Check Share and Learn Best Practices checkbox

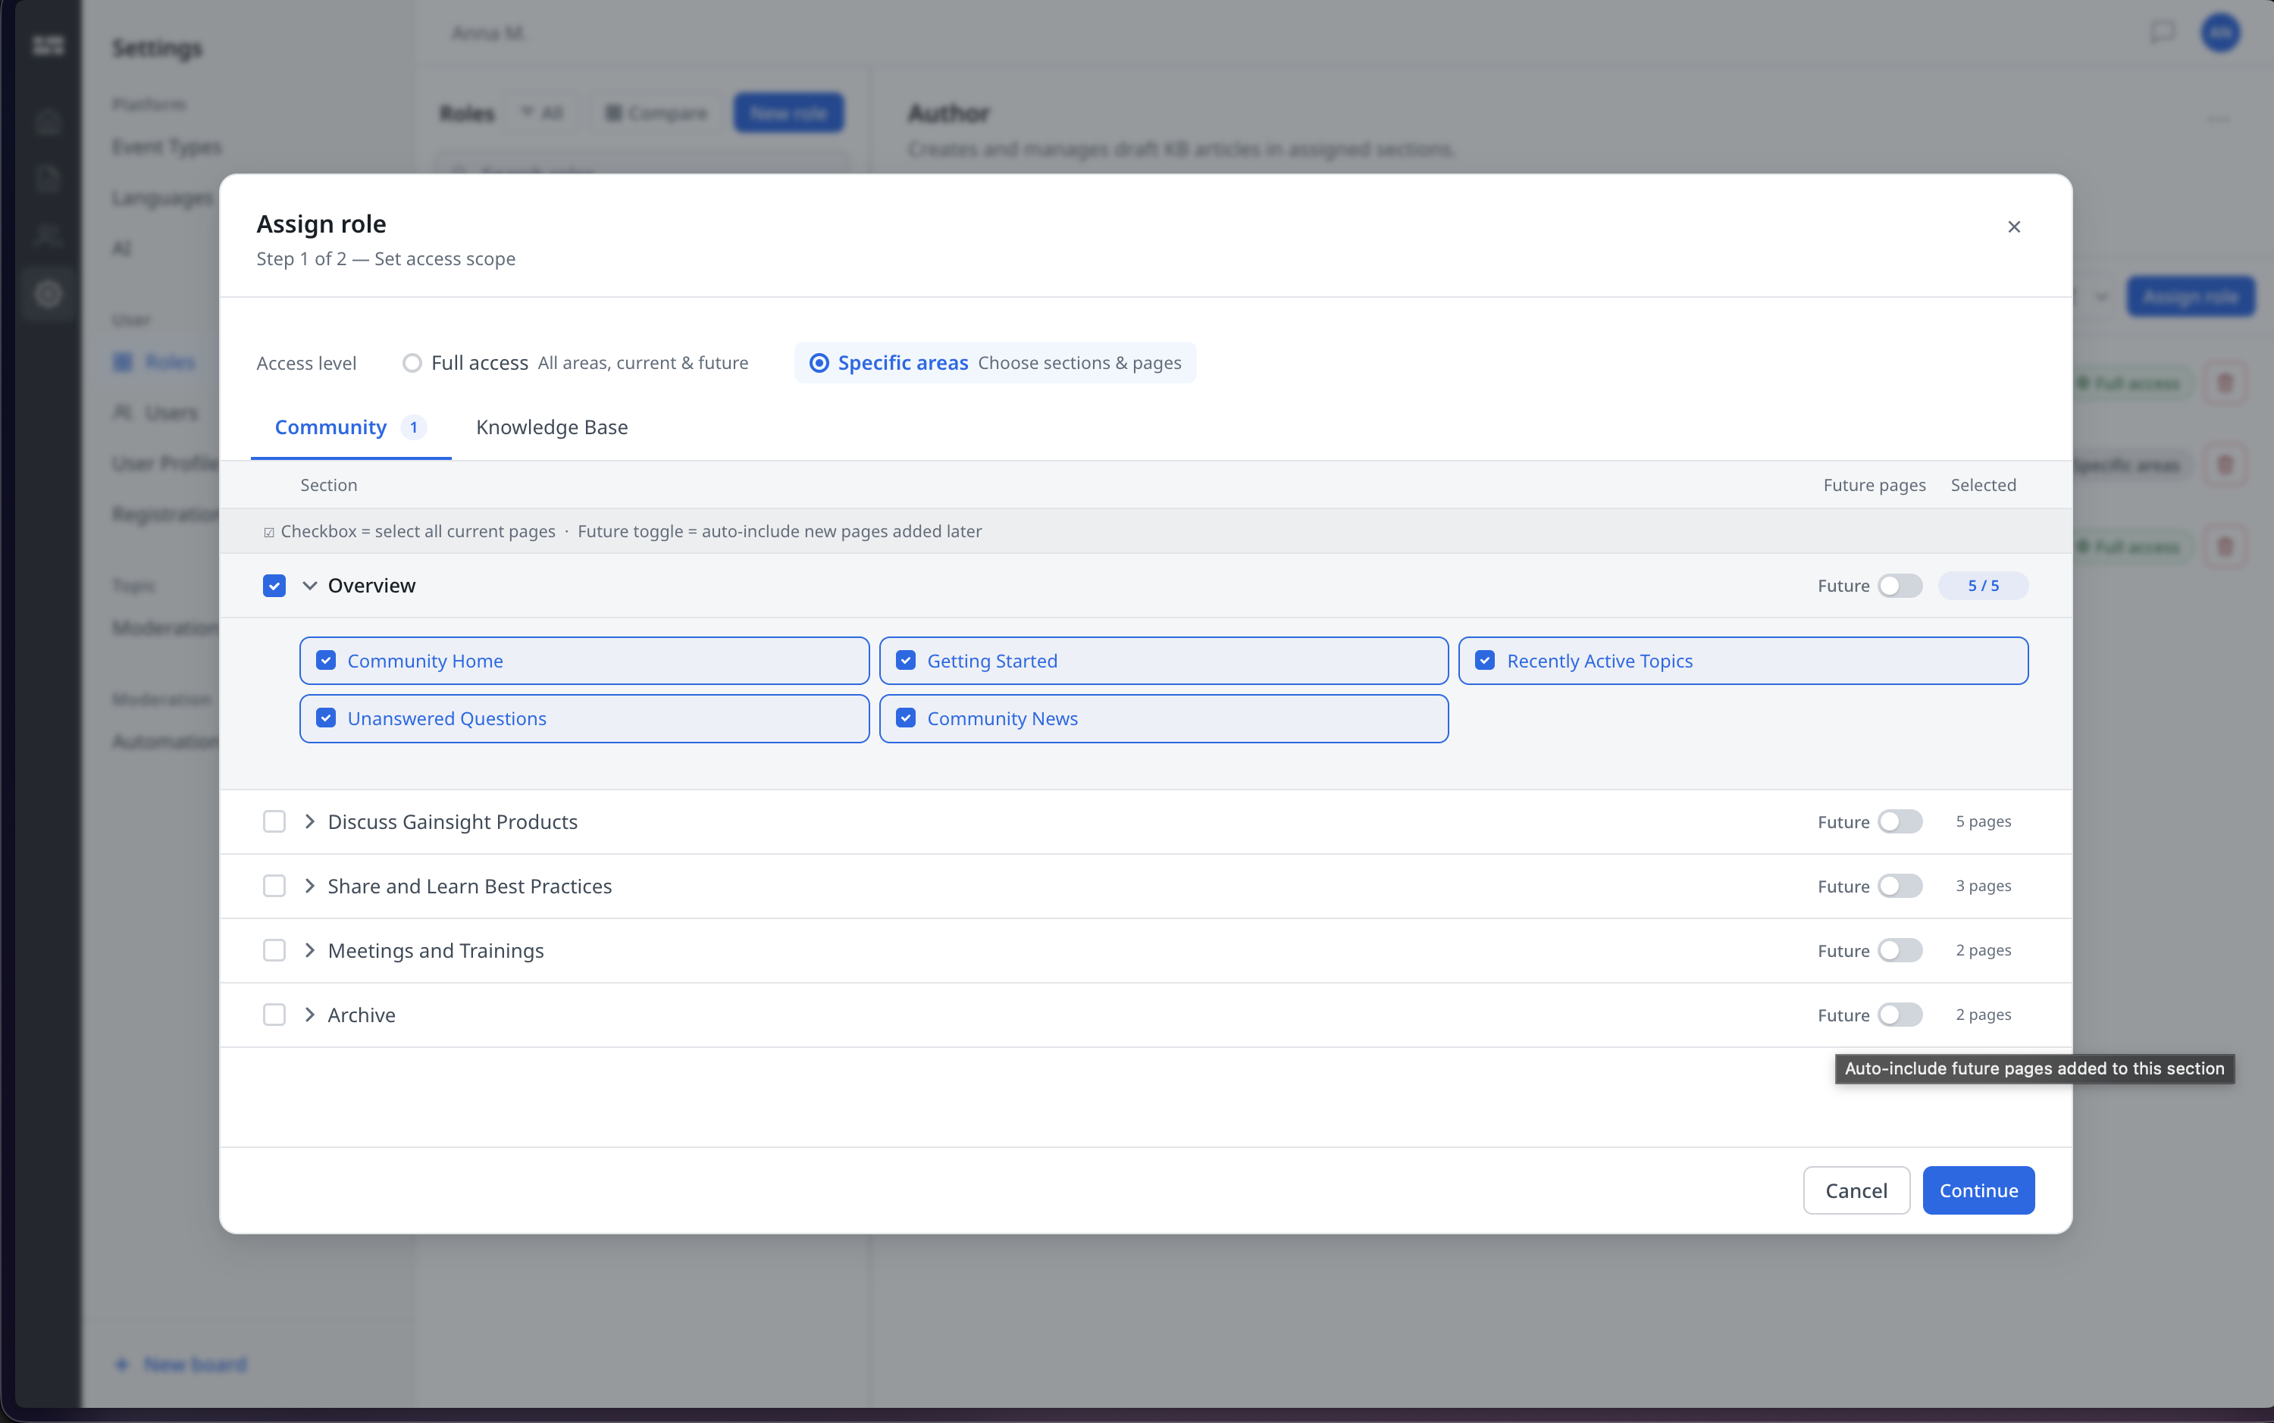(x=274, y=887)
